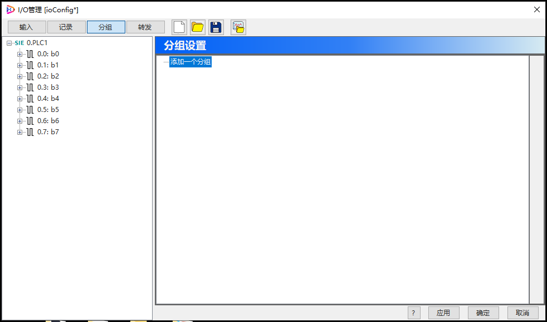Expand the 0.0: b0 node

[20, 55]
